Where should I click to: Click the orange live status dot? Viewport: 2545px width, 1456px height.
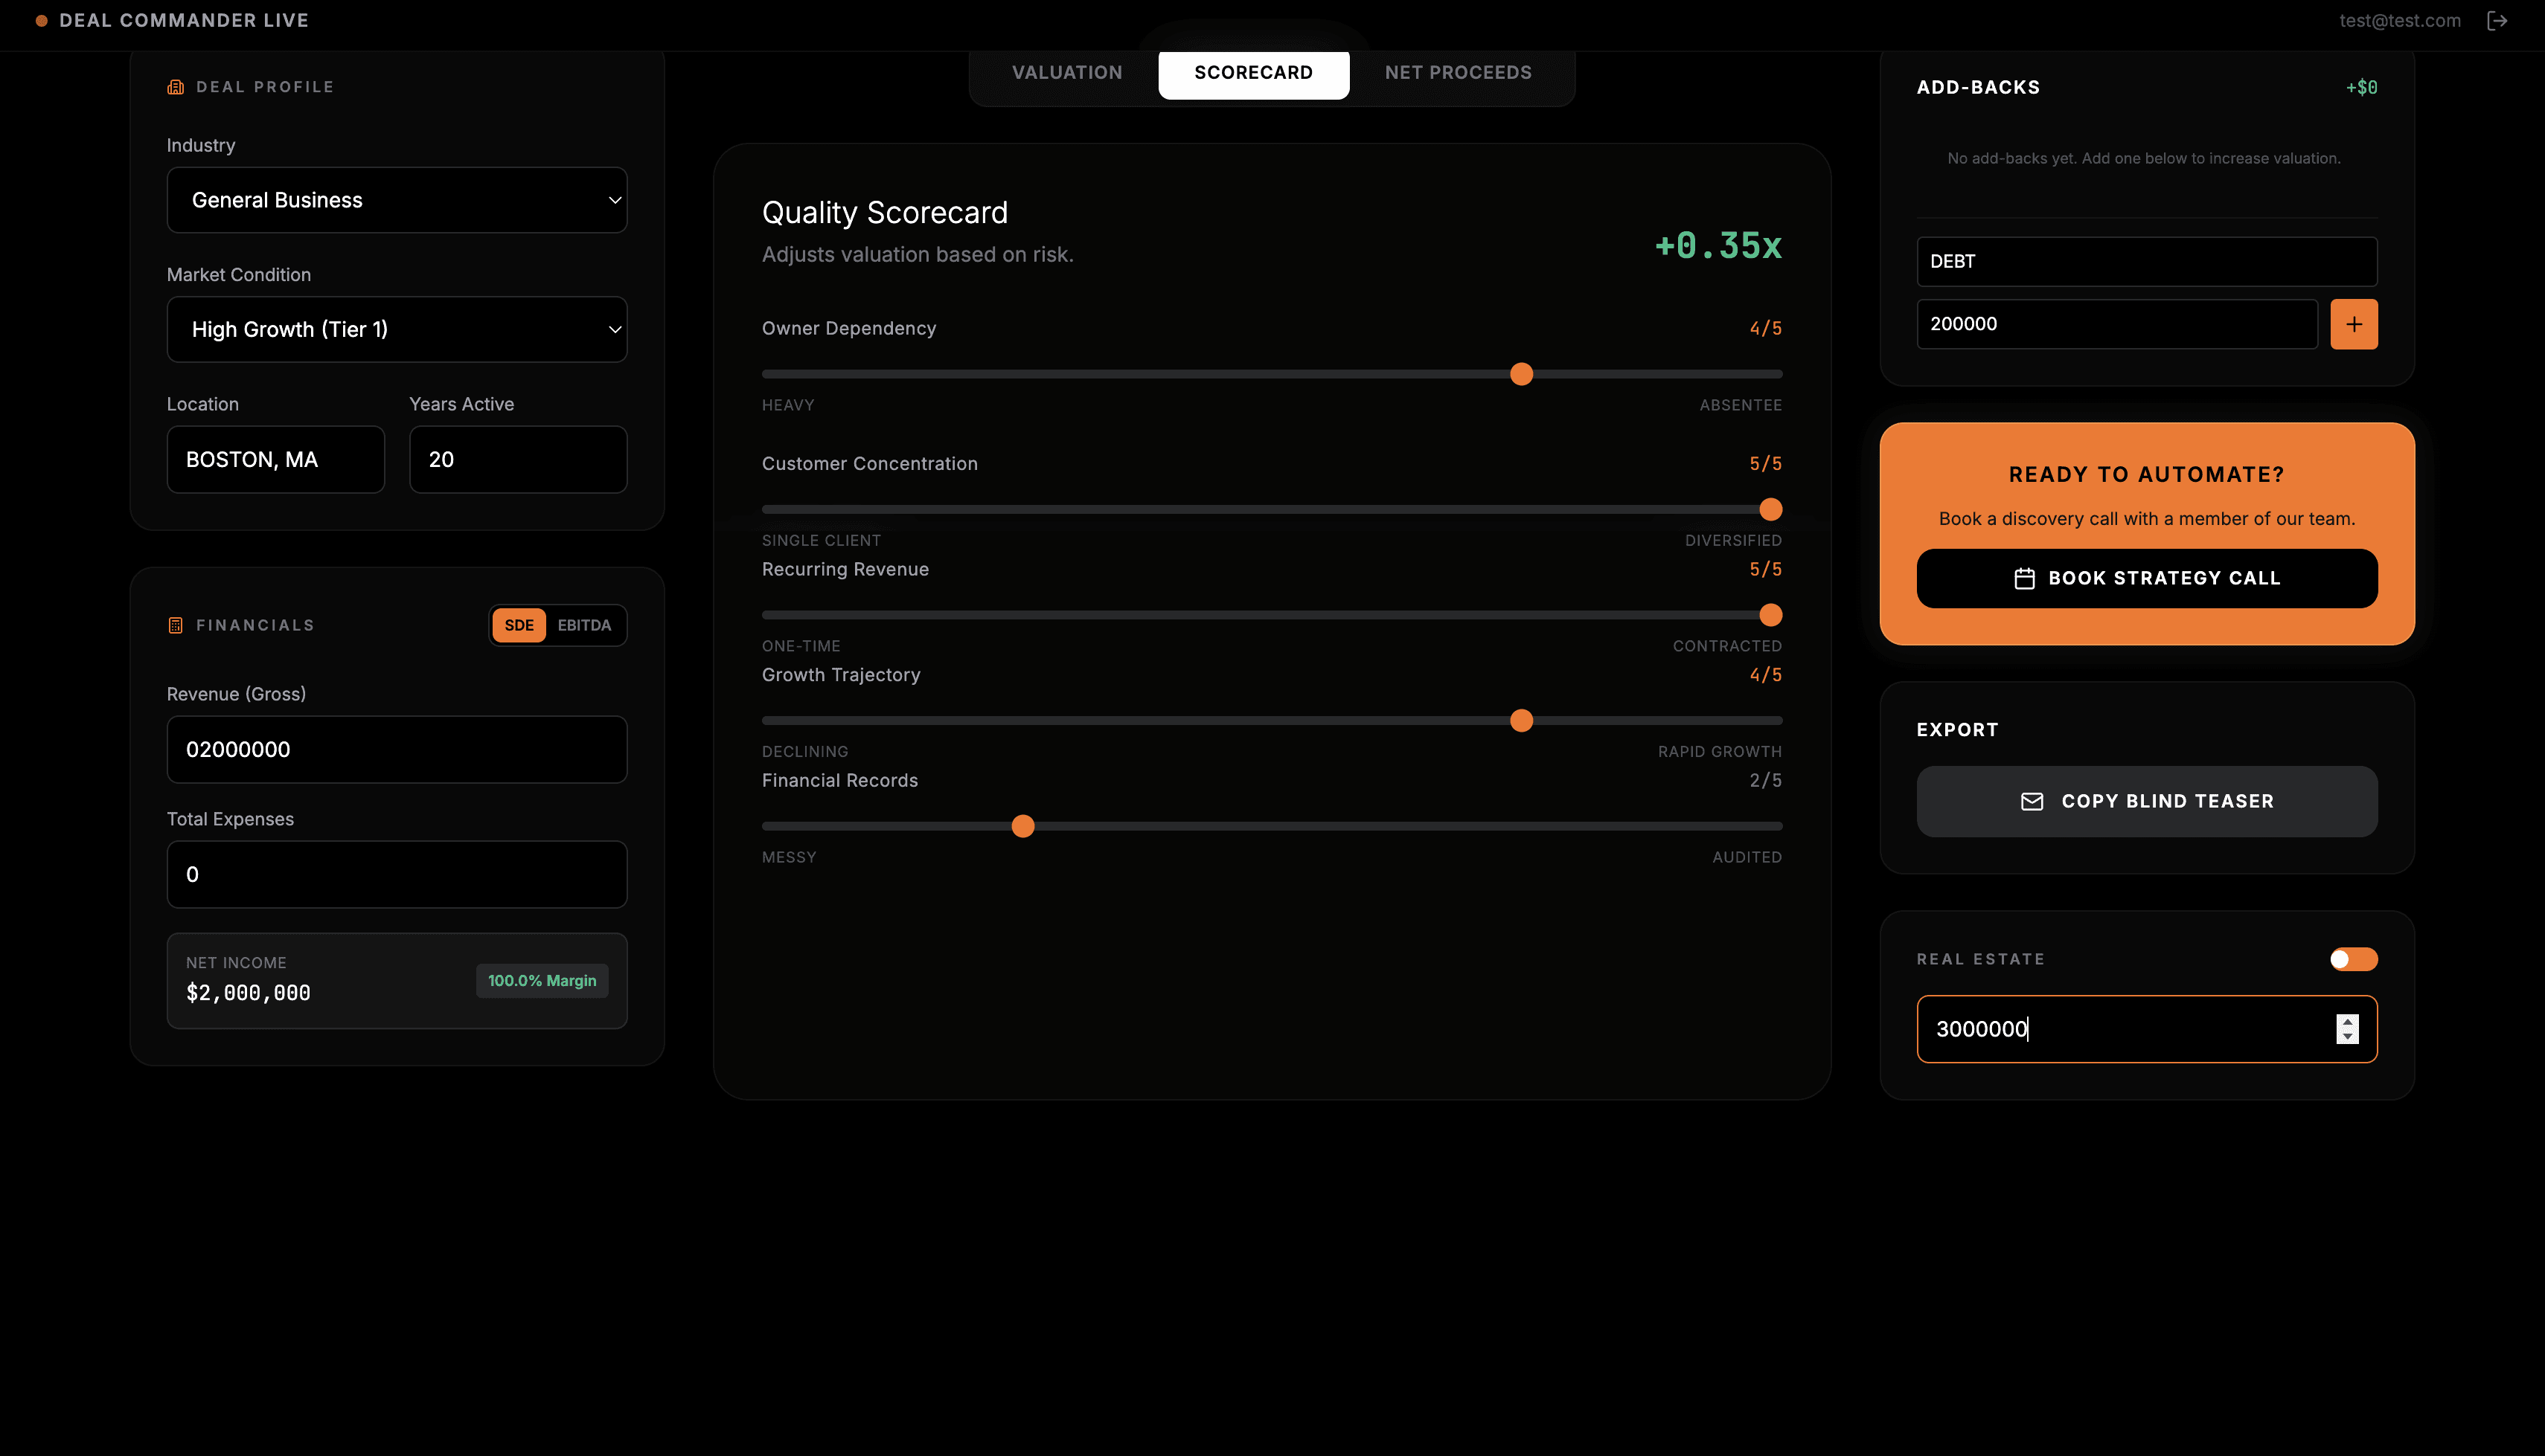click(41, 21)
